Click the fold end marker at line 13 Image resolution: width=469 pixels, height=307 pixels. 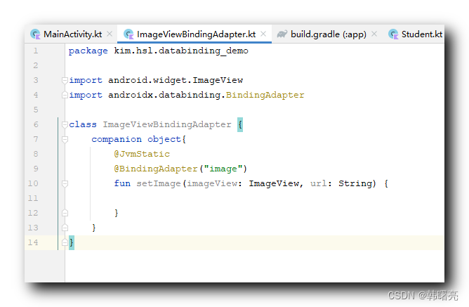65,228
